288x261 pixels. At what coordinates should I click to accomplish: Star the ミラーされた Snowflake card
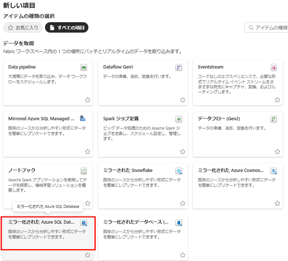[x=183, y=203]
